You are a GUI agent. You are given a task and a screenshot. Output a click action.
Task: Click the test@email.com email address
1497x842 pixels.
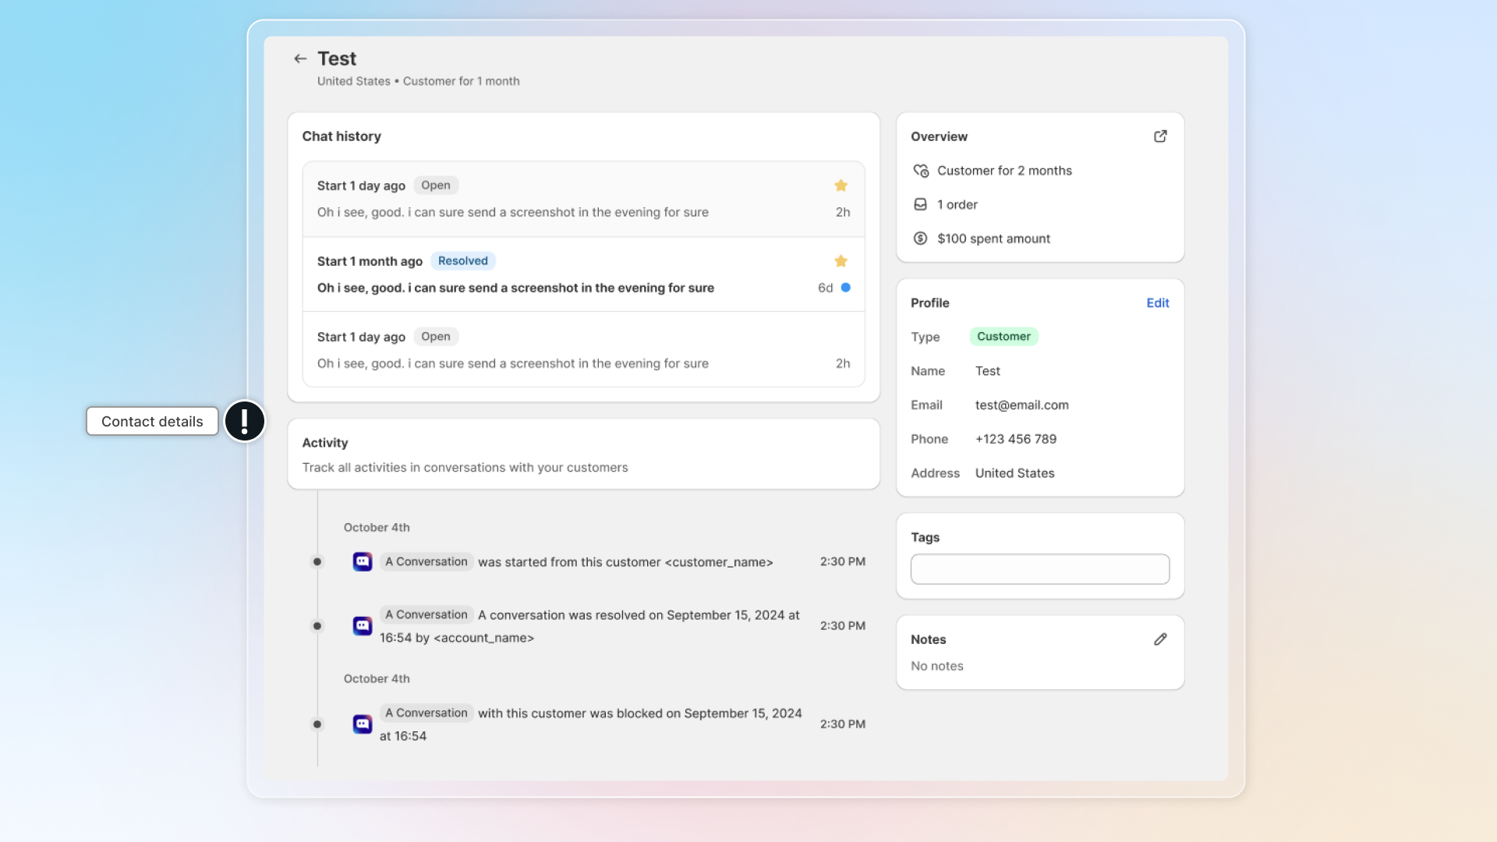[x=1021, y=405]
